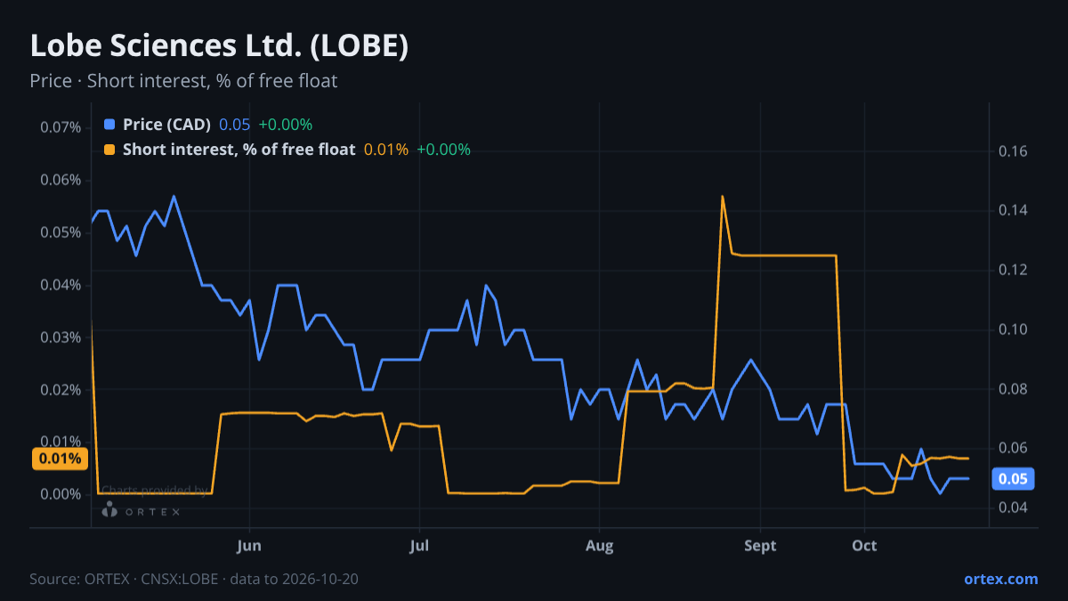Image resolution: width=1068 pixels, height=601 pixels.
Task: Click the Jul x-axis label
Action: pos(420,545)
